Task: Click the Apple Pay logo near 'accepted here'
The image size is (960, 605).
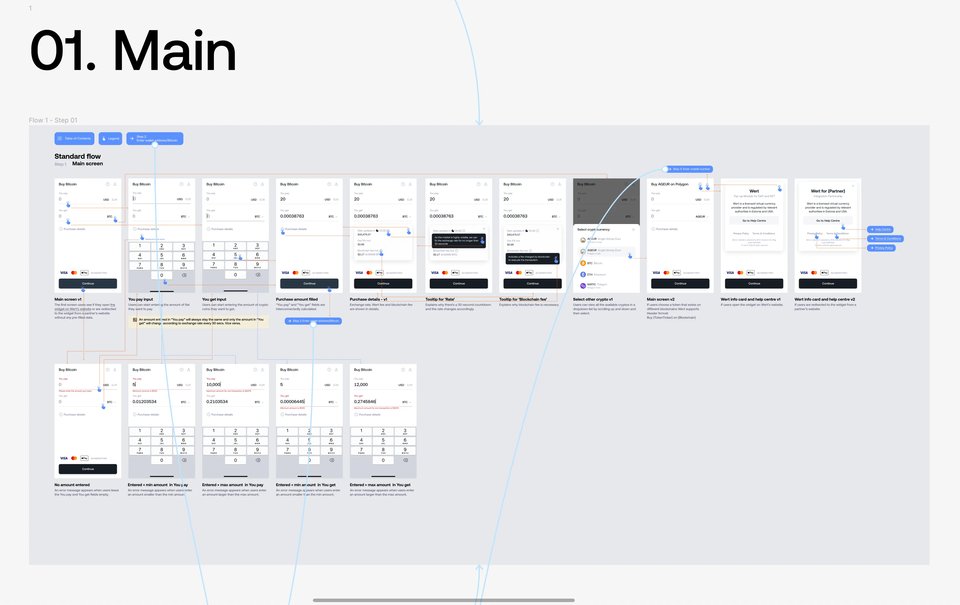Action: pos(84,273)
